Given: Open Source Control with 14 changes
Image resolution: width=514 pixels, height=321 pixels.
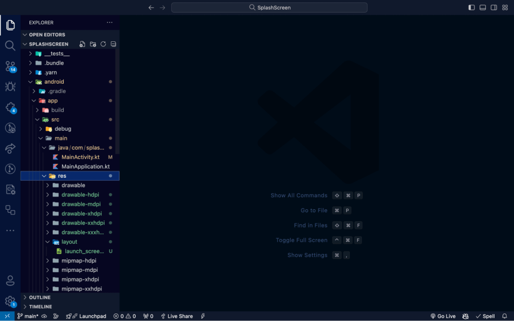Looking at the screenshot, I should (10, 66).
